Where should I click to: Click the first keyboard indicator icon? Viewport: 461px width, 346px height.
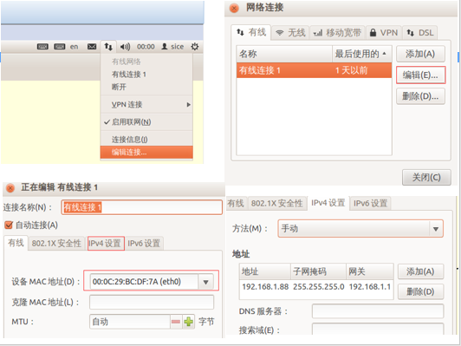pyautogui.click(x=42, y=47)
